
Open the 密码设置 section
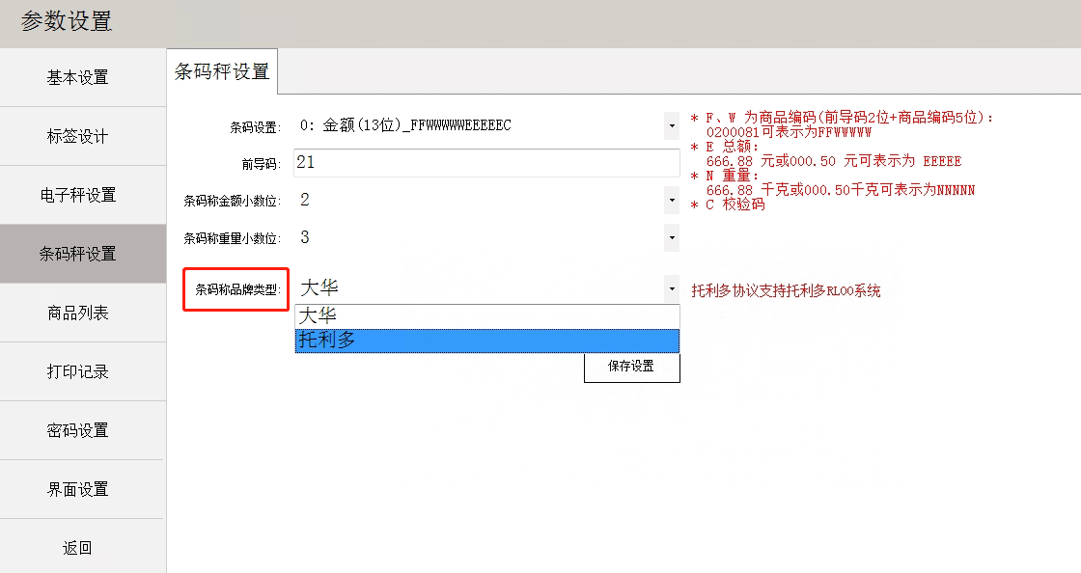77,431
